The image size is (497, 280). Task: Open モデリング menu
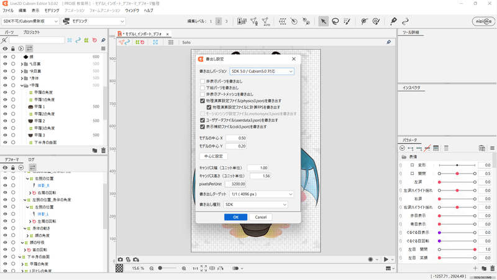[52, 11]
